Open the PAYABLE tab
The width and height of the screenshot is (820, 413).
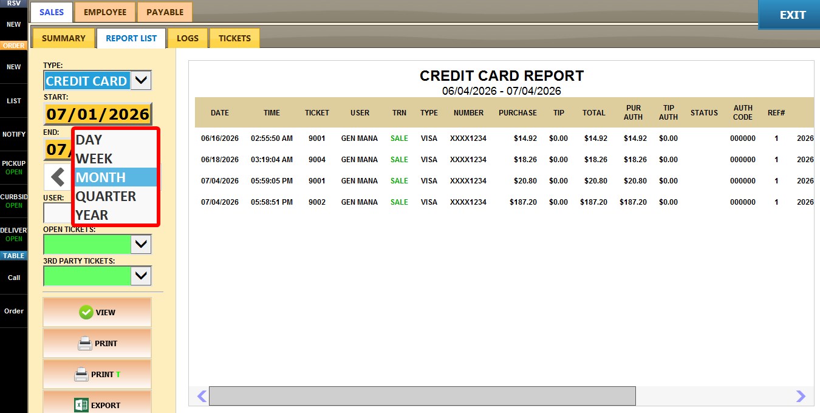(165, 12)
